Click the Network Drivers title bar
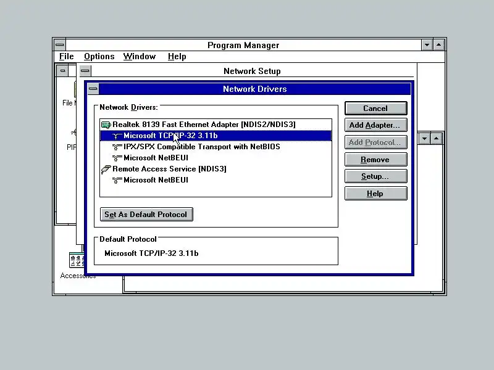Image resolution: width=494 pixels, height=370 pixels. 255,89
